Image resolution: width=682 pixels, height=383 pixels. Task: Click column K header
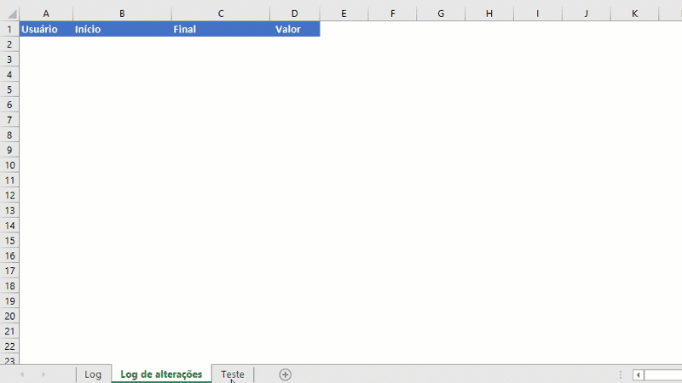[x=636, y=14]
